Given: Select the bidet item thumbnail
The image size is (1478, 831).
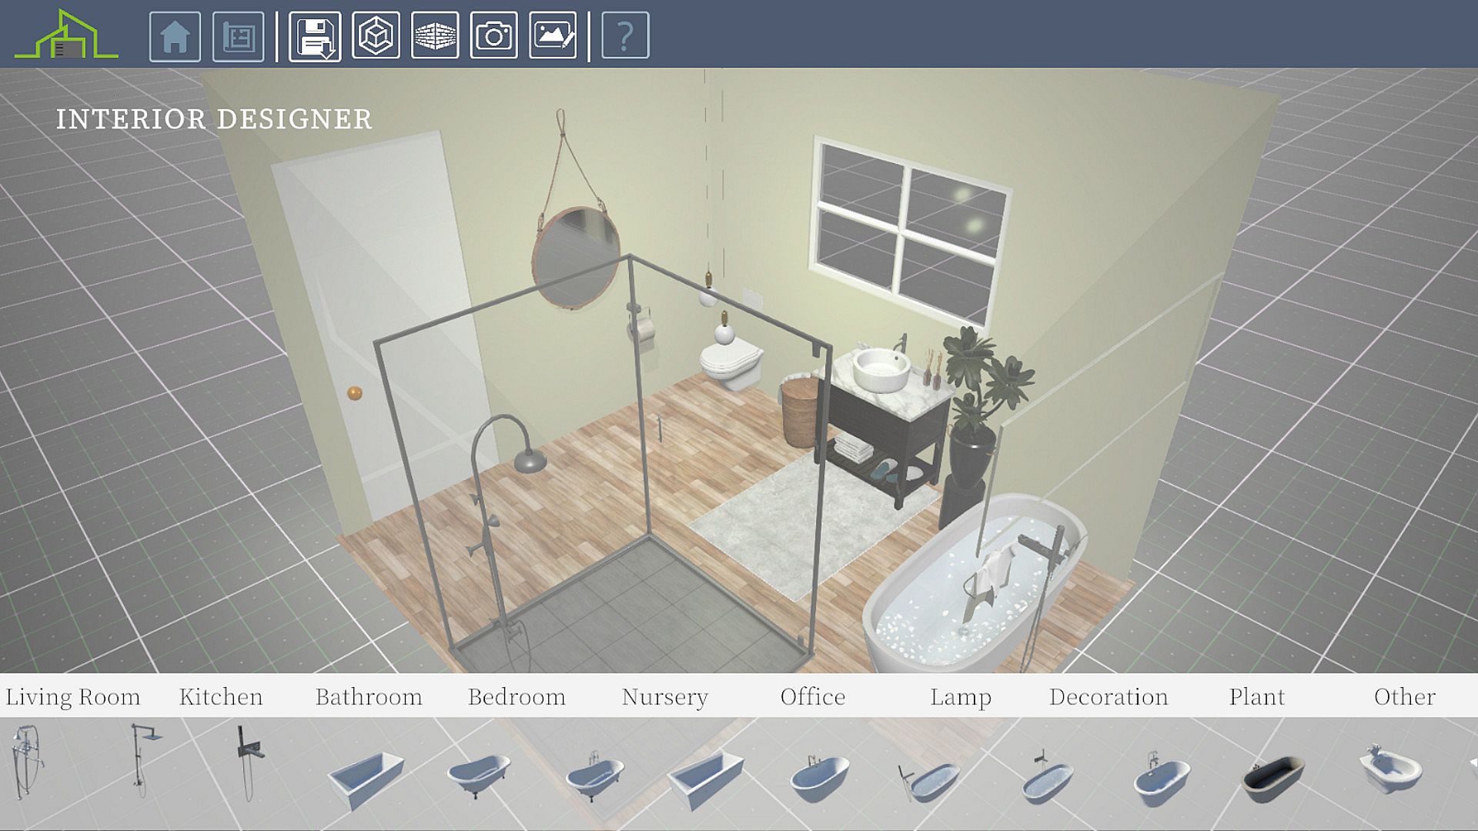Looking at the screenshot, I should pyautogui.click(x=1390, y=768).
